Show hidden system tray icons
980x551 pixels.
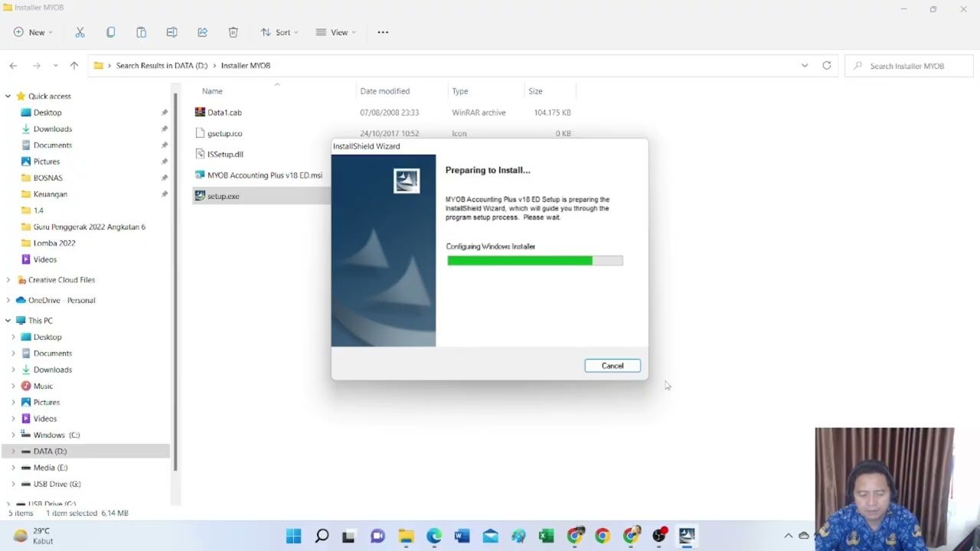pyautogui.click(x=788, y=536)
